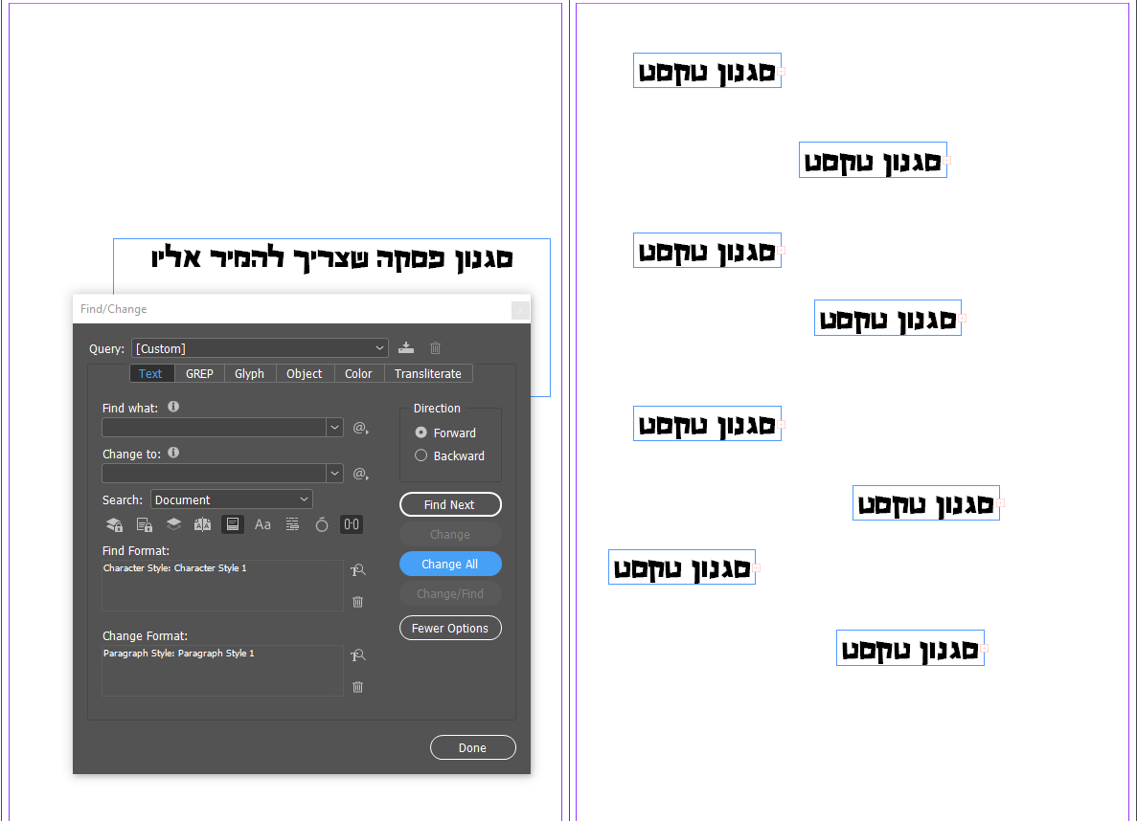This screenshot has height=821, width=1137.
Task: Open the Search scope Document dropdown
Action: click(x=231, y=500)
